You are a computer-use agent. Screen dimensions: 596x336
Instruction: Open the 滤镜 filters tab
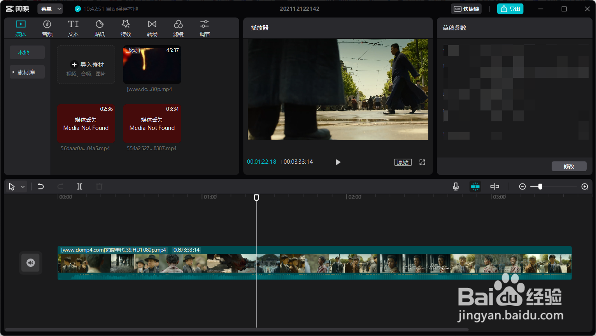point(178,28)
